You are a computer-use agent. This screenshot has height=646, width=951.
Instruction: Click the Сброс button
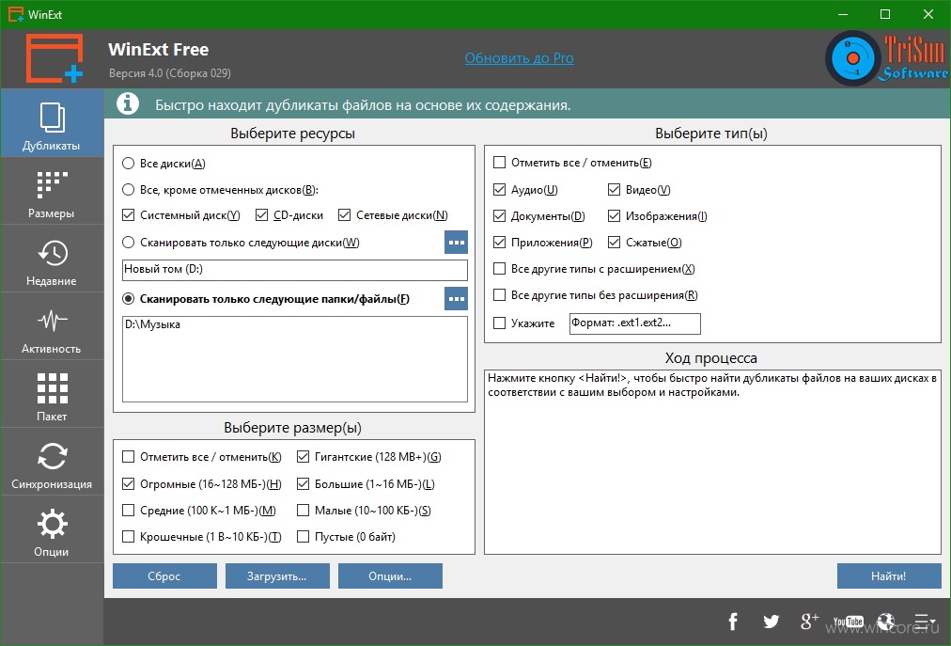pyautogui.click(x=164, y=576)
